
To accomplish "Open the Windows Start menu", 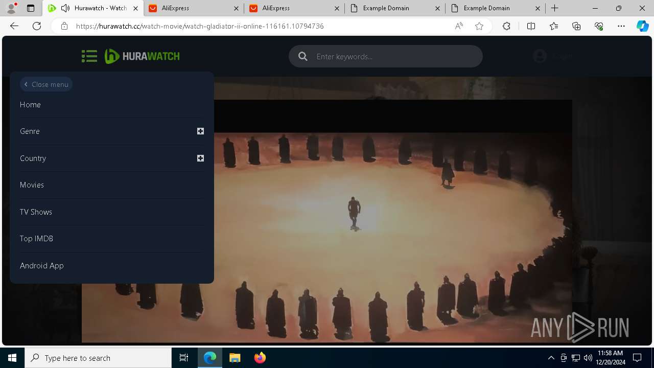I will point(12,358).
